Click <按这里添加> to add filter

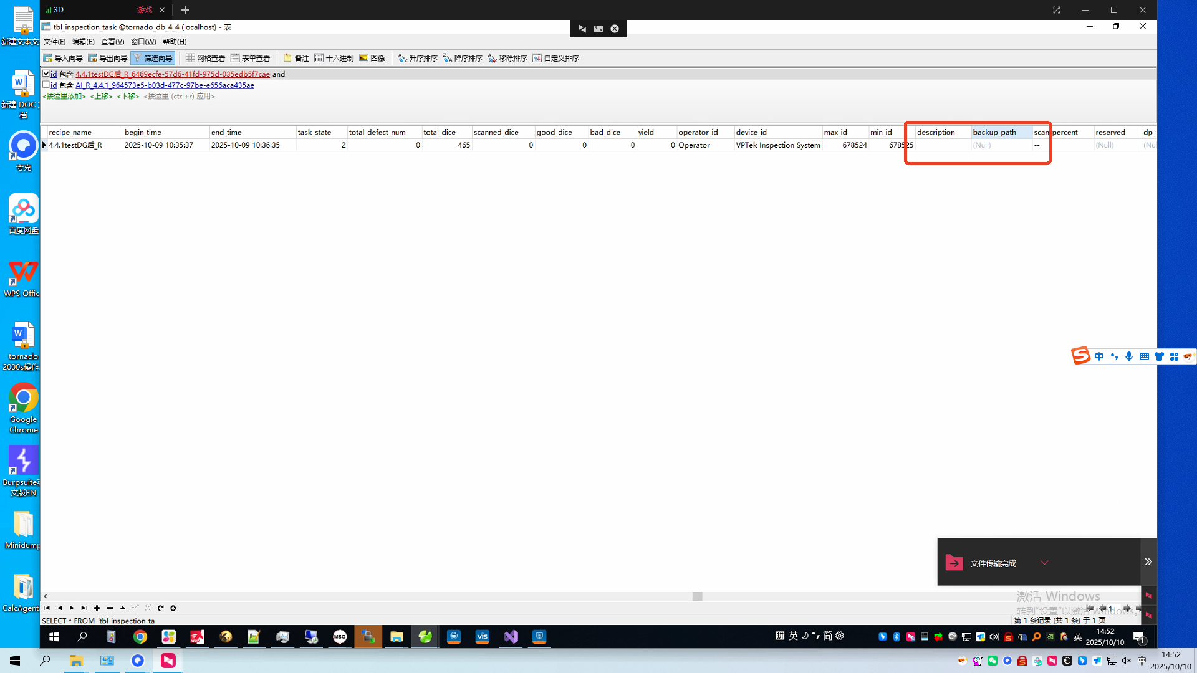coord(64,97)
